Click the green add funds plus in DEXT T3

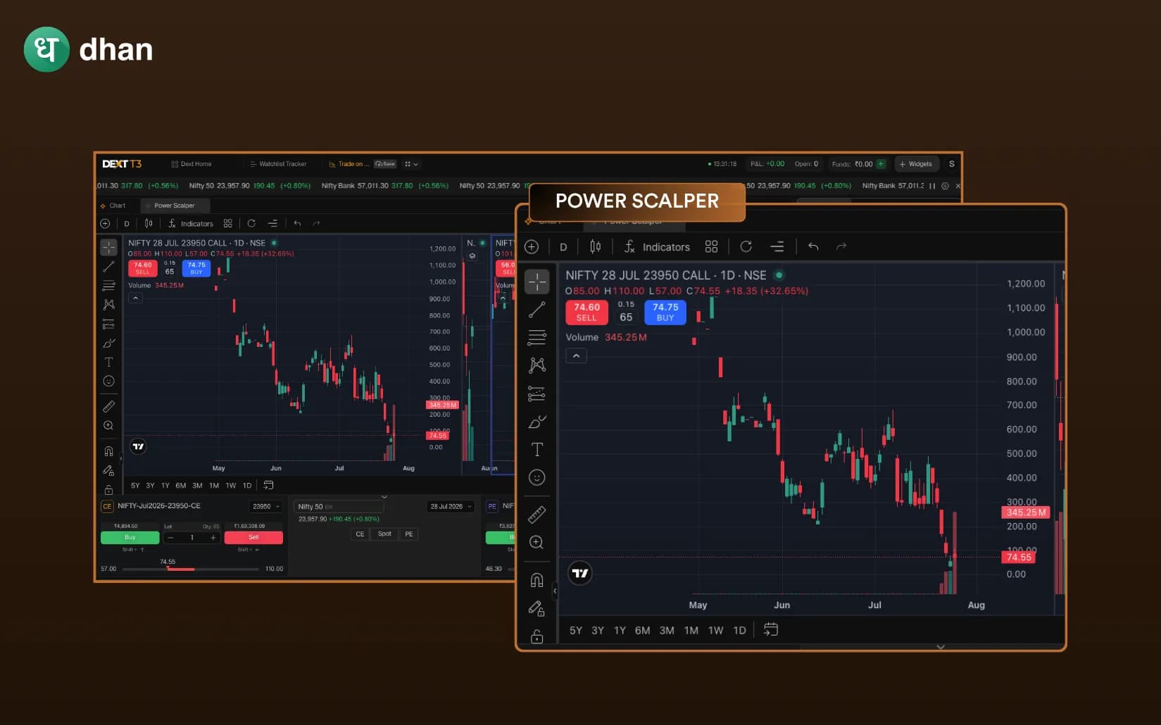click(881, 164)
